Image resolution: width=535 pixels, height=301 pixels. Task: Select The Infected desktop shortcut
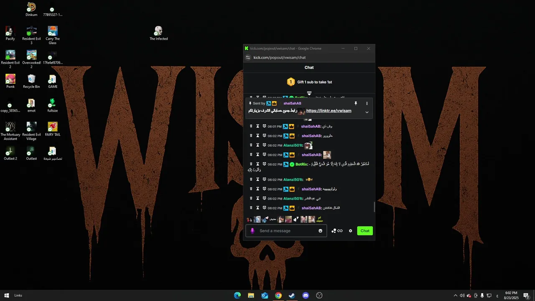coord(159,33)
